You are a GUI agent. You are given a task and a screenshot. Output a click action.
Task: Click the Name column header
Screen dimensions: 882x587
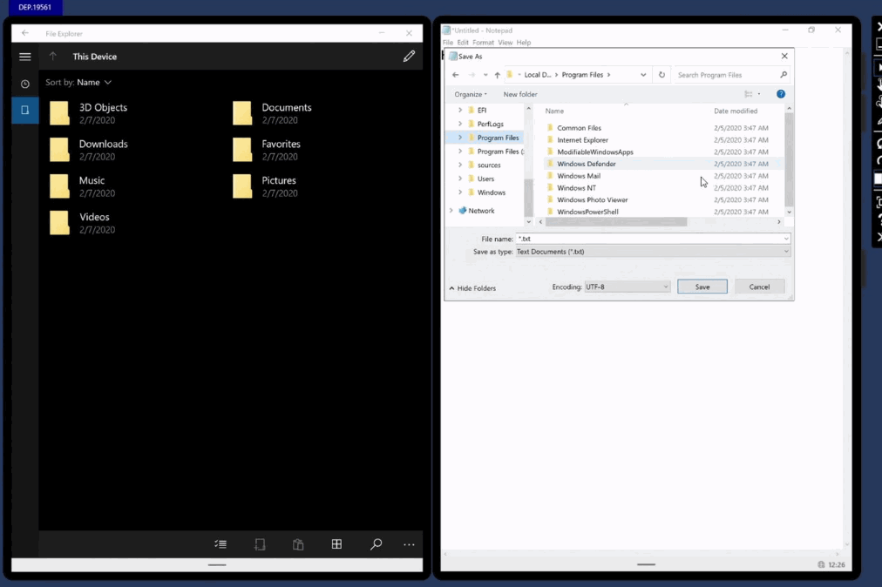(x=554, y=111)
